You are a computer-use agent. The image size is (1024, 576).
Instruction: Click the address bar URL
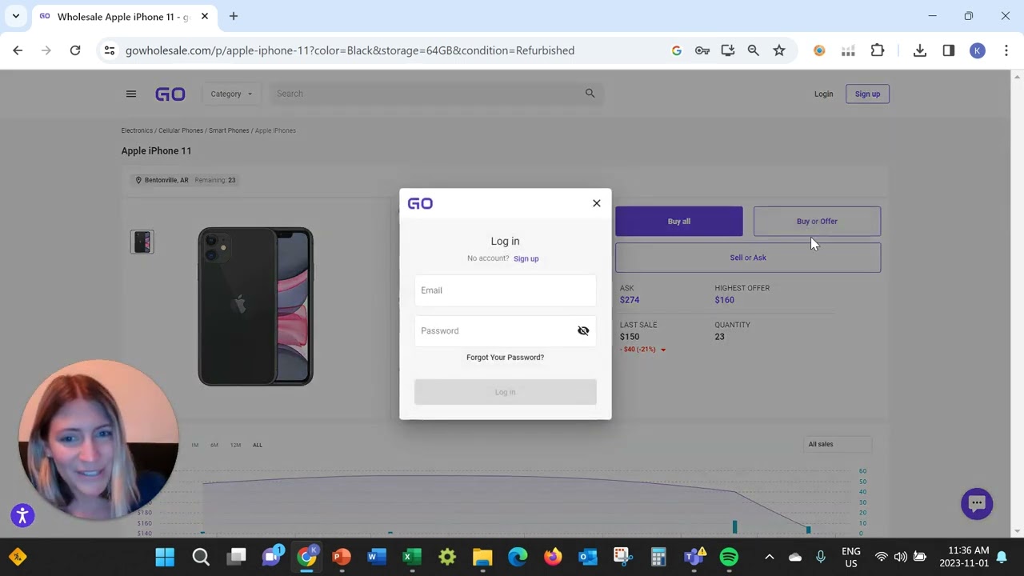[x=350, y=50]
